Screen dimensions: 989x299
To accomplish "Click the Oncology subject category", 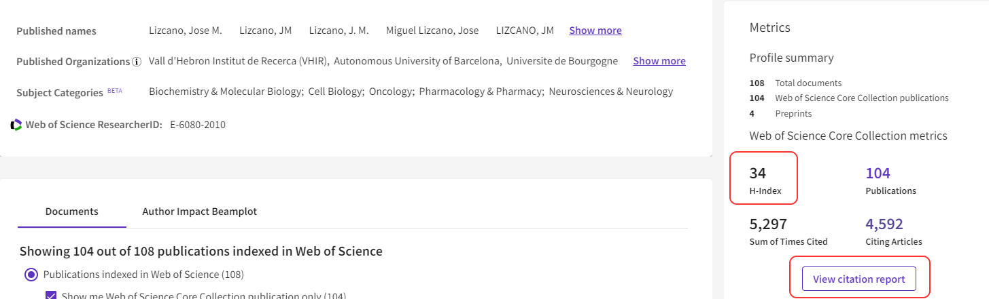I will [x=391, y=92].
